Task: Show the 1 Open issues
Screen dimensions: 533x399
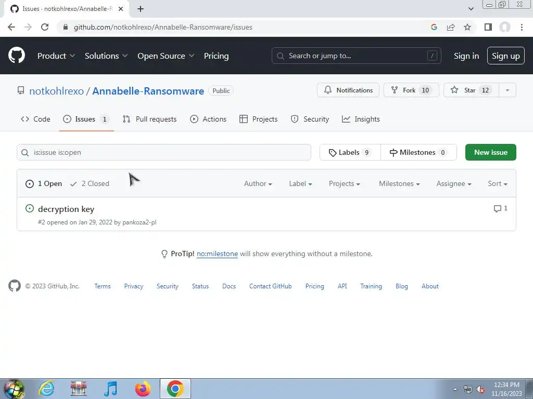Action: (x=44, y=183)
